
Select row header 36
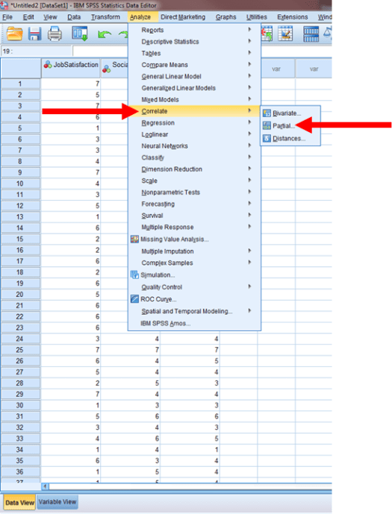[x=20, y=471]
